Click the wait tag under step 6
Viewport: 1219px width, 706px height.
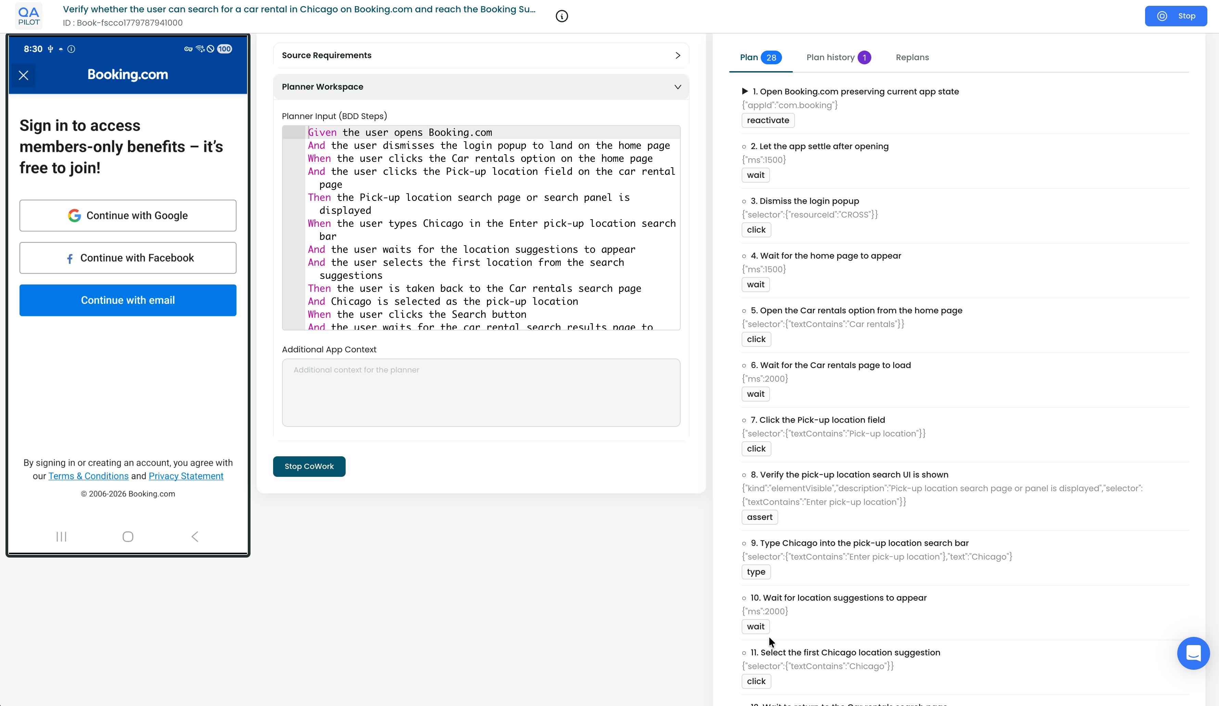pyautogui.click(x=755, y=394)
